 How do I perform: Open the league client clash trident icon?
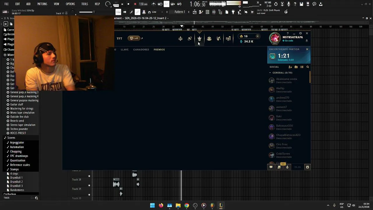(x=180, y=38)
